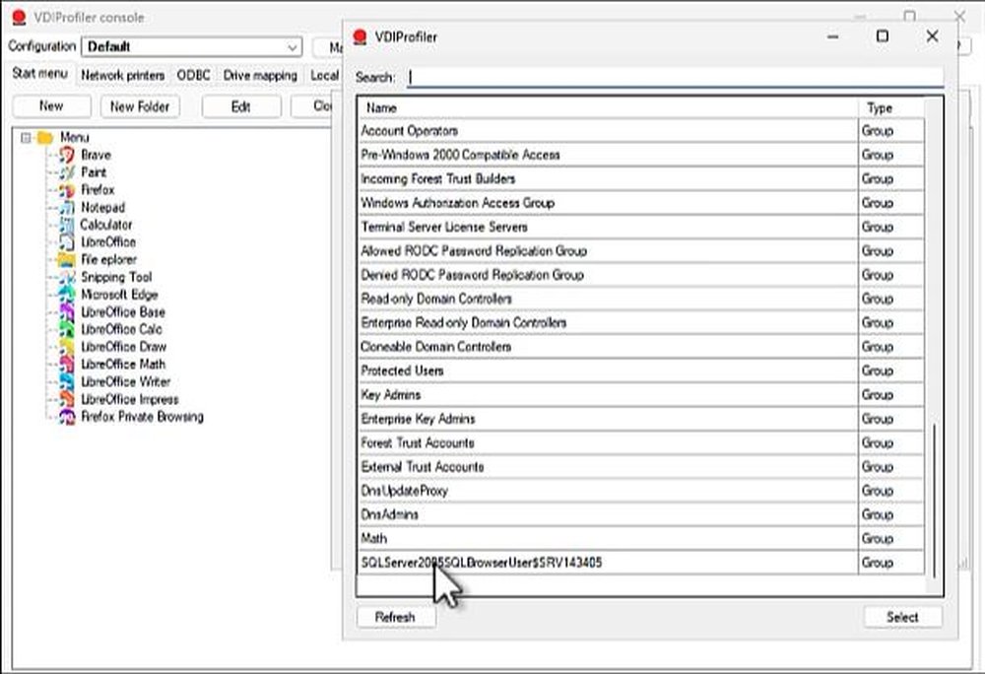Click the Firefox Private Browsing icon
985x674 pixels.
(x=67, y=417)
